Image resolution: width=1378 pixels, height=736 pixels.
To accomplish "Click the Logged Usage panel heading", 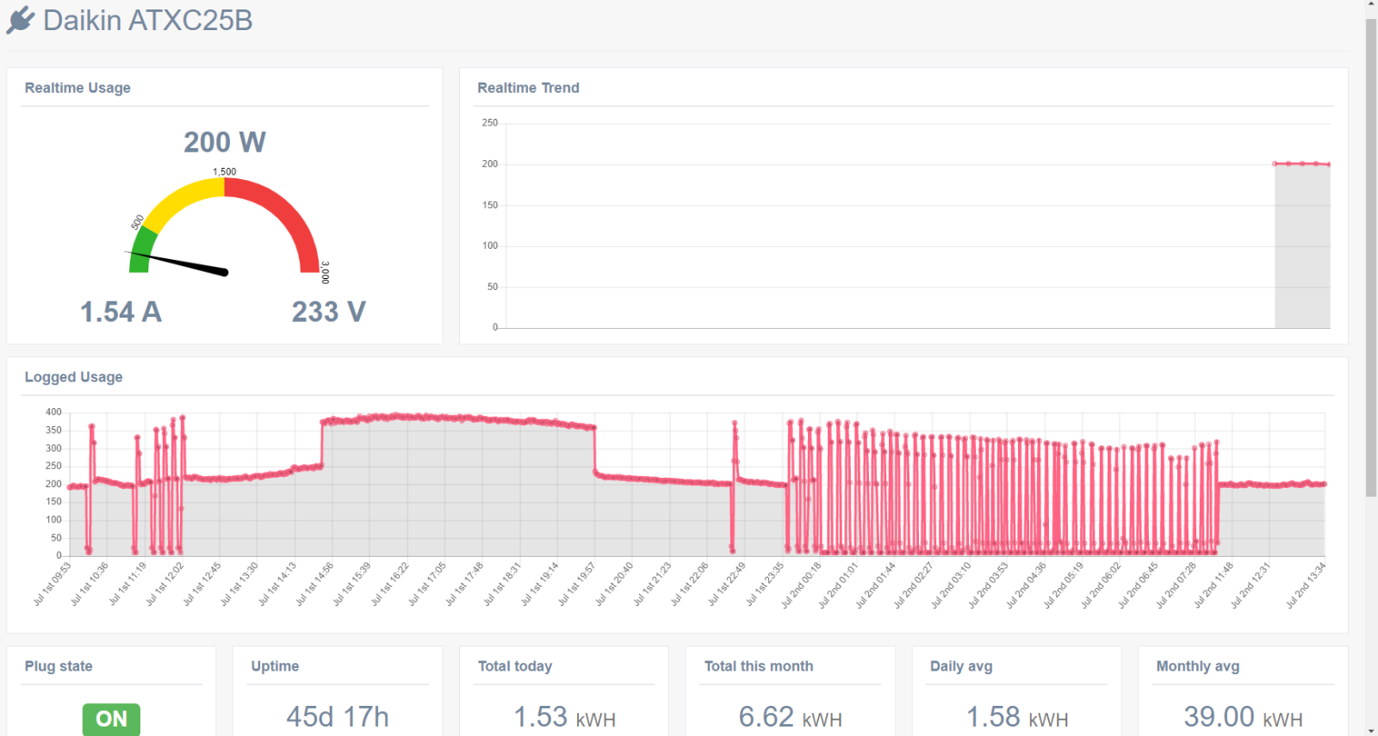I will (x=73, y=377).
